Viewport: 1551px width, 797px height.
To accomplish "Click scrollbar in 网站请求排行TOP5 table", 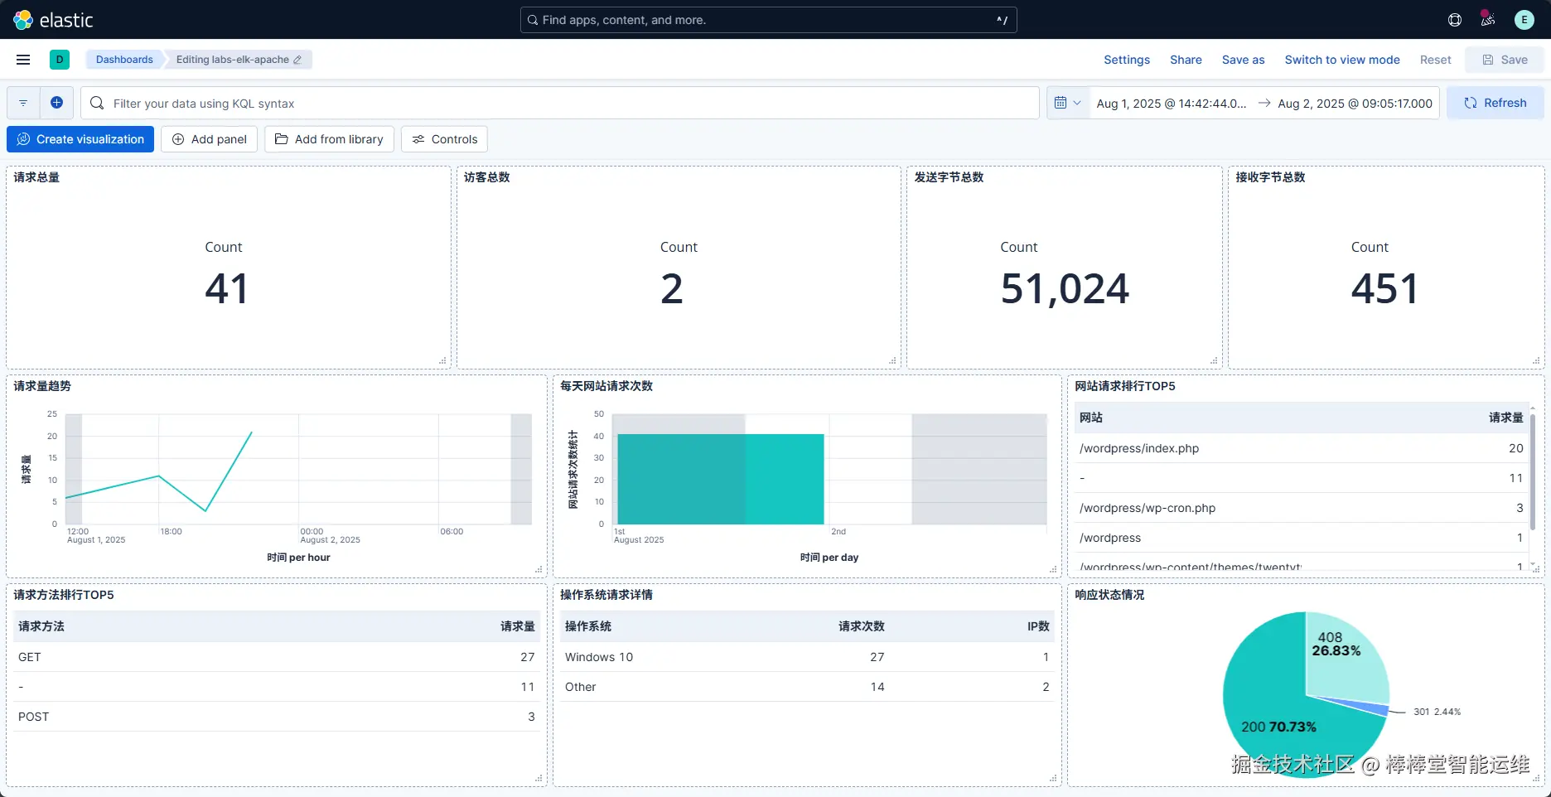I will click(1533, 472).
